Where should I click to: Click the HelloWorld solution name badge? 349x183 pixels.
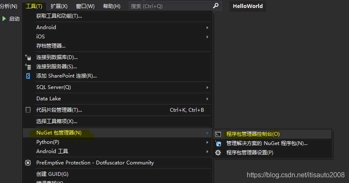pyautogui.click(x=248, y=6)
